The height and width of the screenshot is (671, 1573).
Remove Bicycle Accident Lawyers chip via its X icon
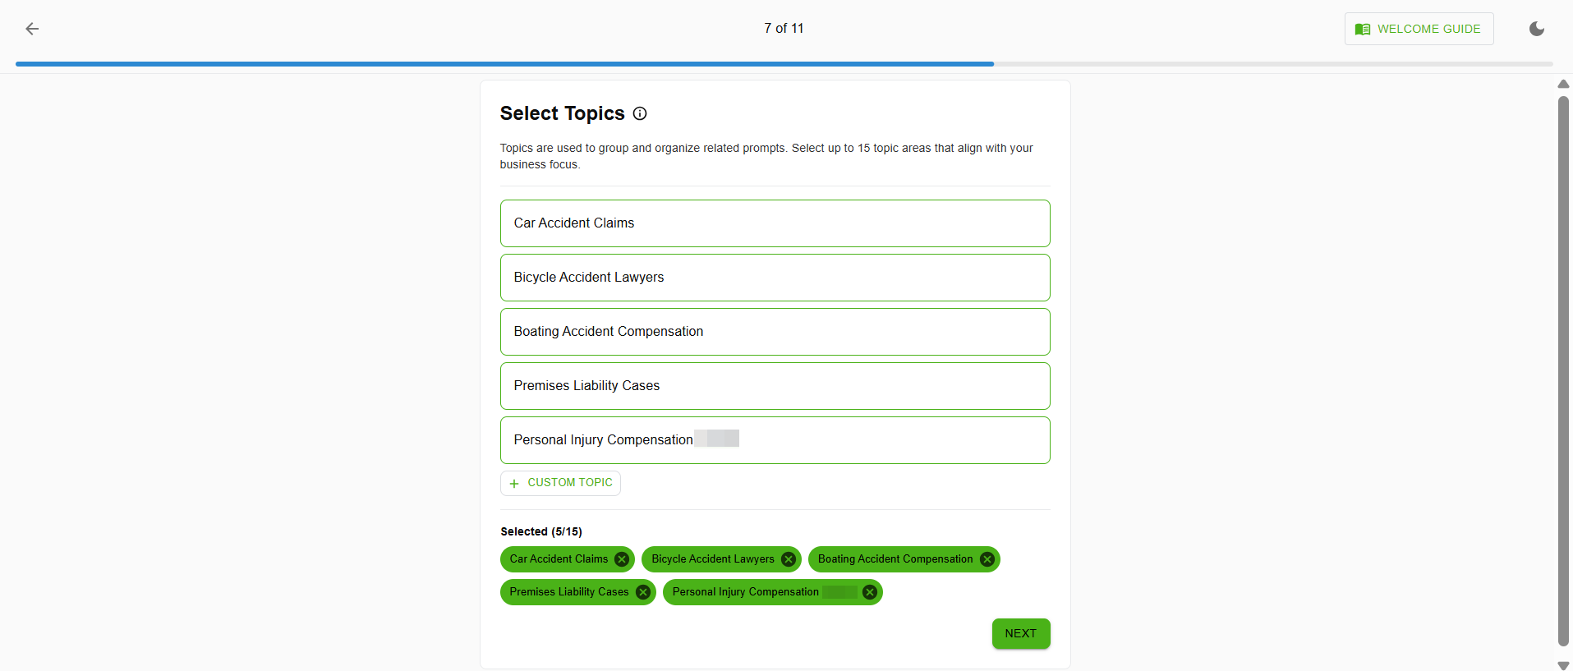point(788,559)
